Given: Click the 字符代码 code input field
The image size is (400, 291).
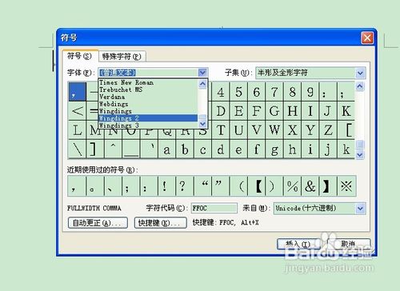Looking at the screenshot, I should 214,208.
